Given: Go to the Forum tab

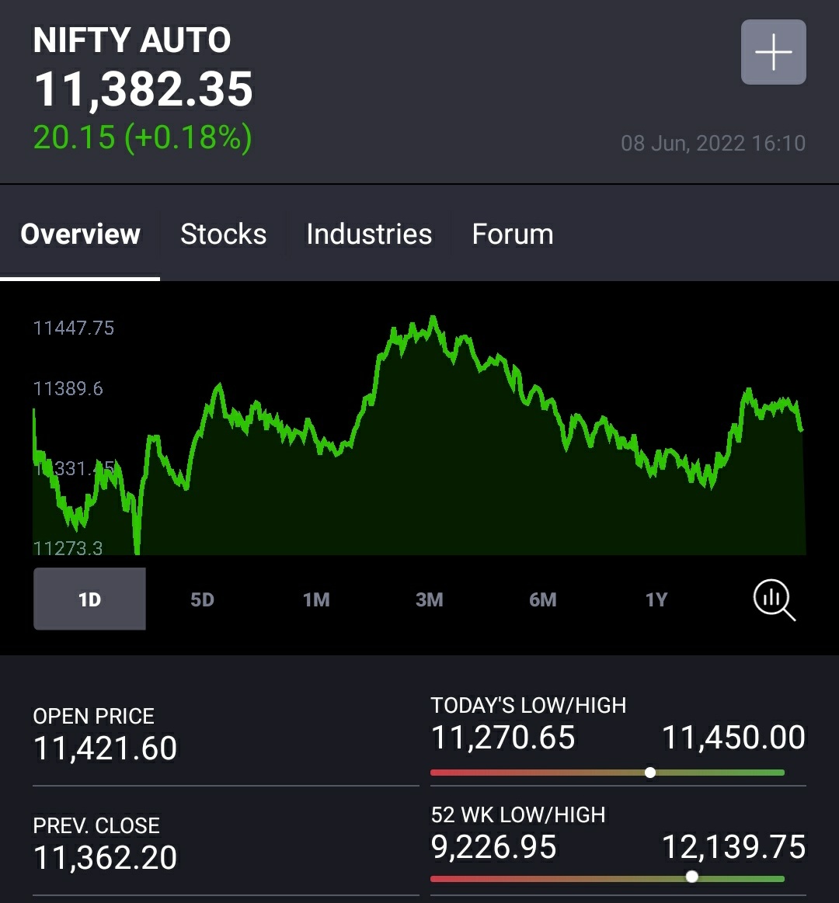Looking at the screenshot, I should pos(513,234).
